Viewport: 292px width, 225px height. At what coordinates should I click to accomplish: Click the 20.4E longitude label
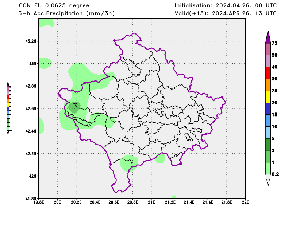[x=95, y=202]
